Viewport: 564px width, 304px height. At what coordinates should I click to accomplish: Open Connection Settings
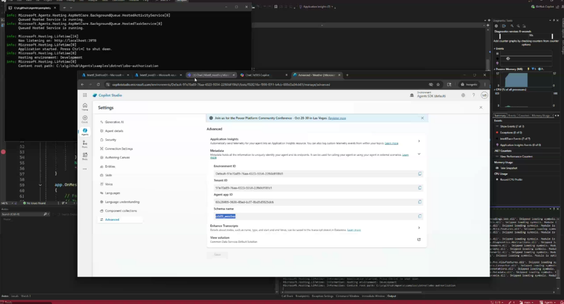pos(120,149)
